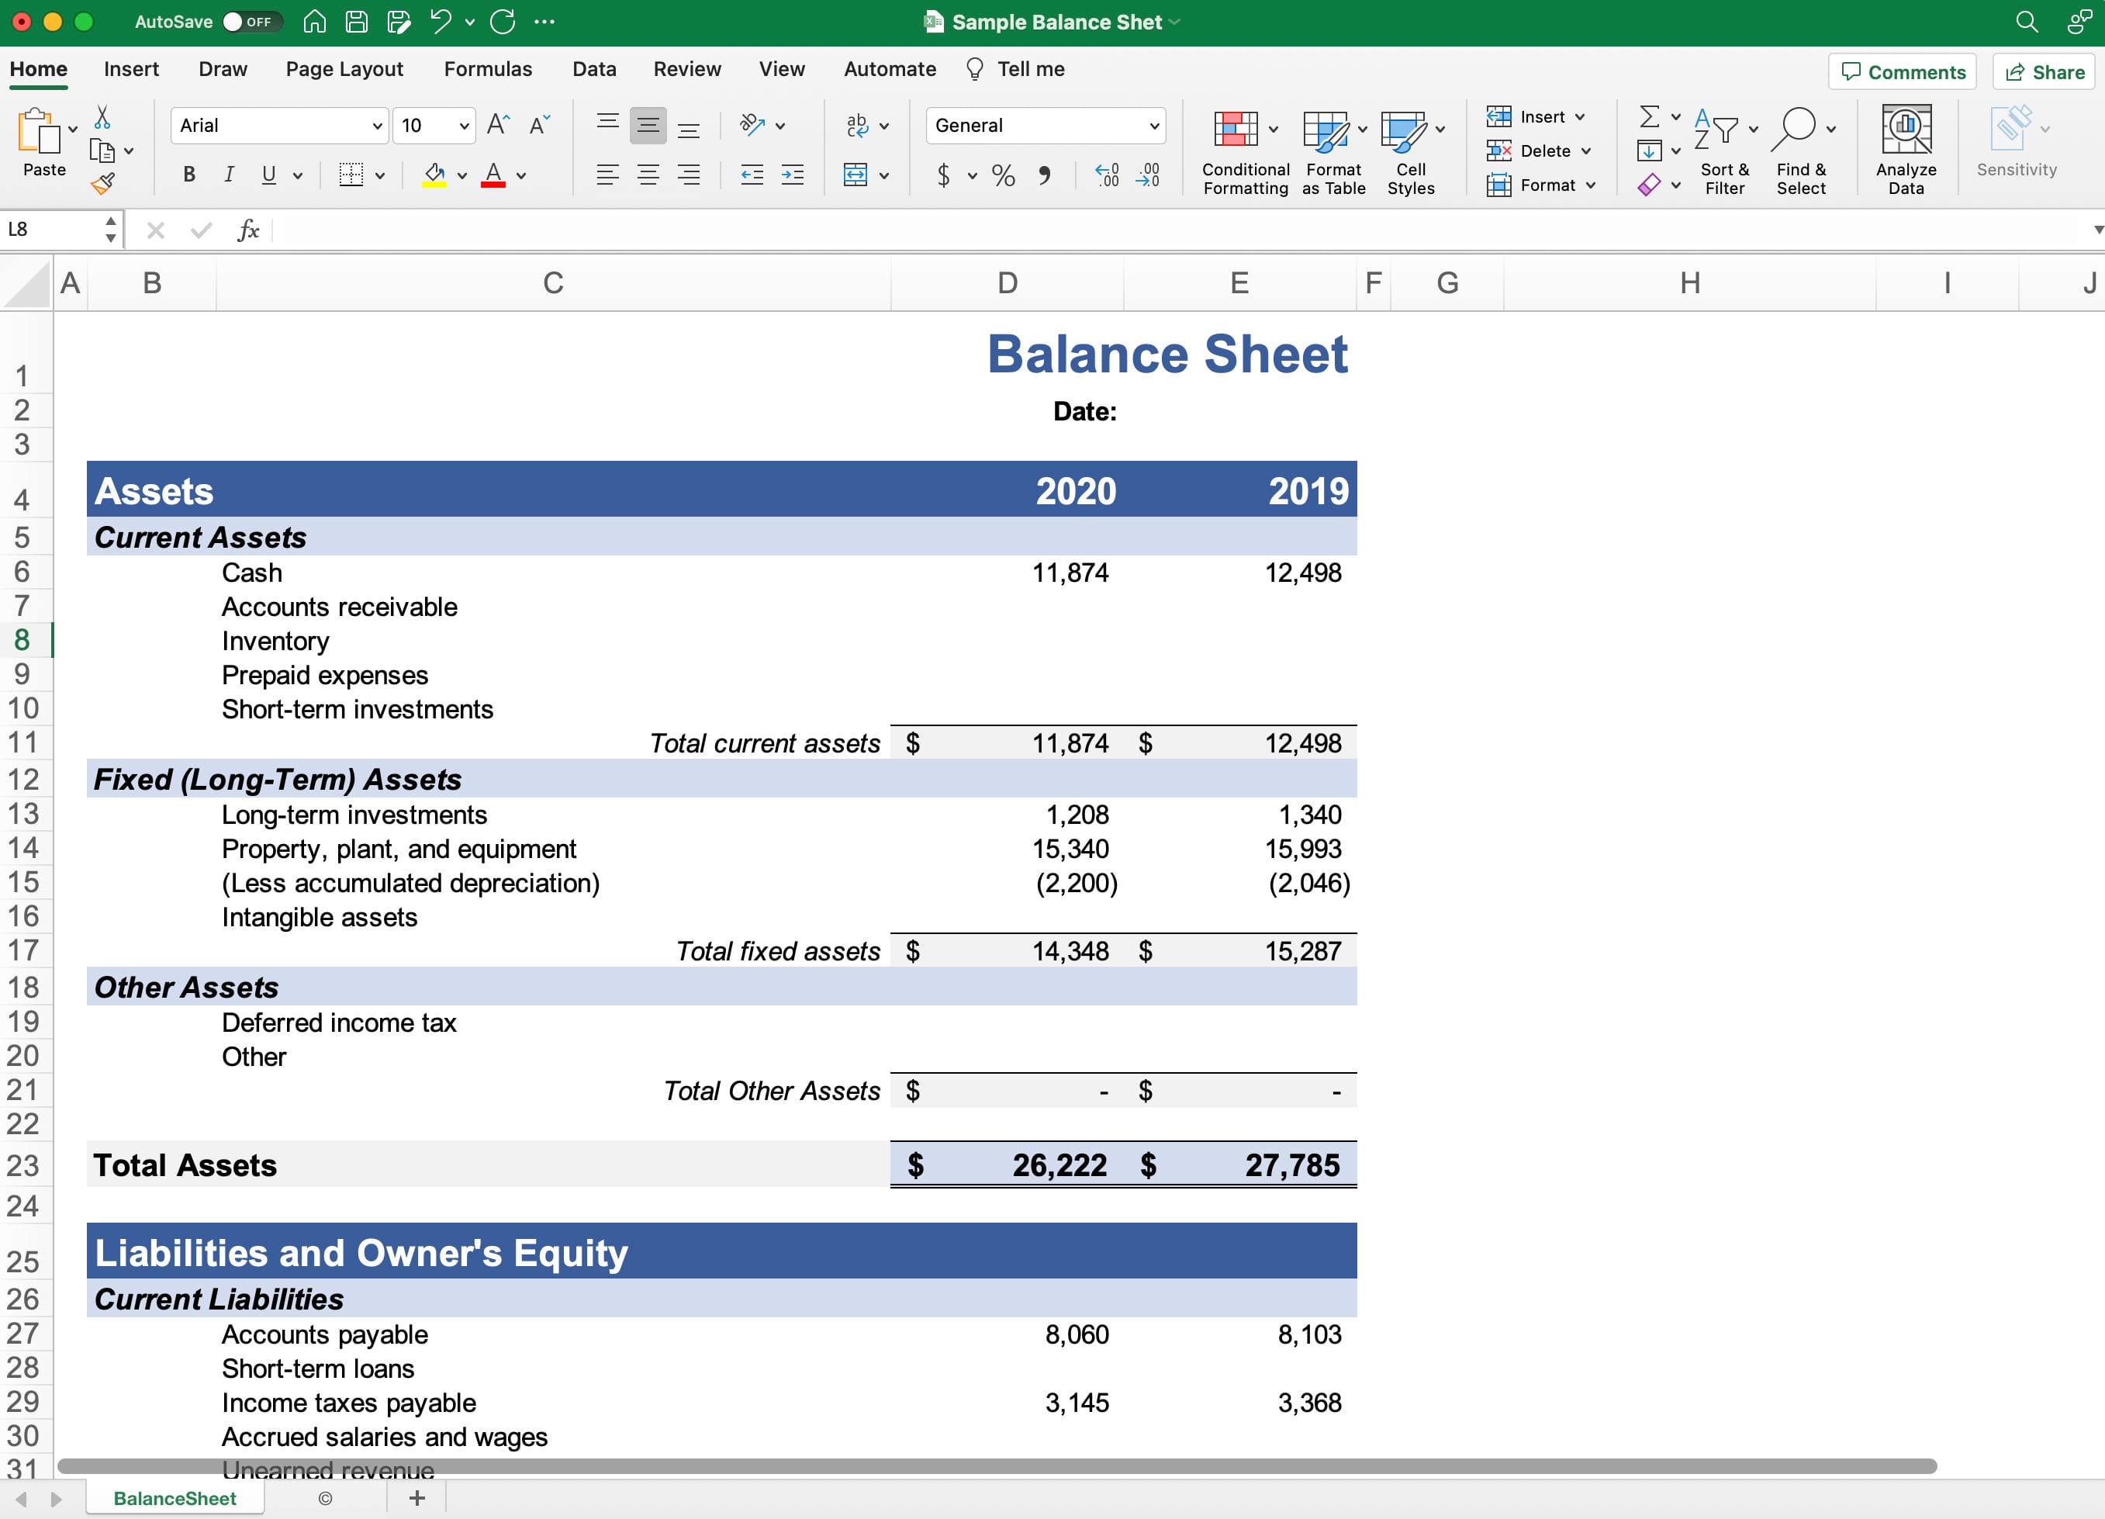
Task: Apply bold formatting
Action: coord(188,175)
